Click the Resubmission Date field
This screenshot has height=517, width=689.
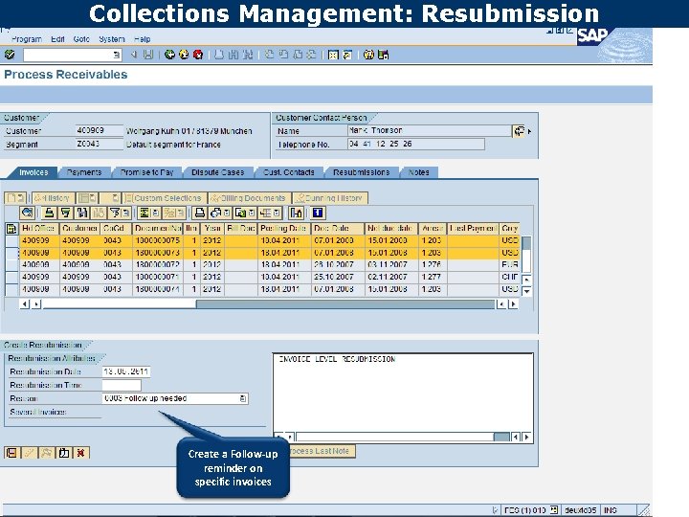(126, 371)
